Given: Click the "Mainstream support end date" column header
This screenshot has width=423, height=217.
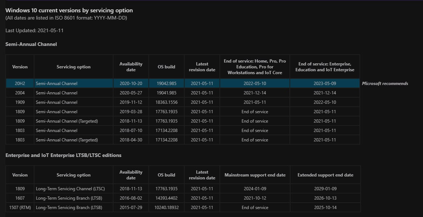Looking at the screenshot, I should tap(255, 175).
